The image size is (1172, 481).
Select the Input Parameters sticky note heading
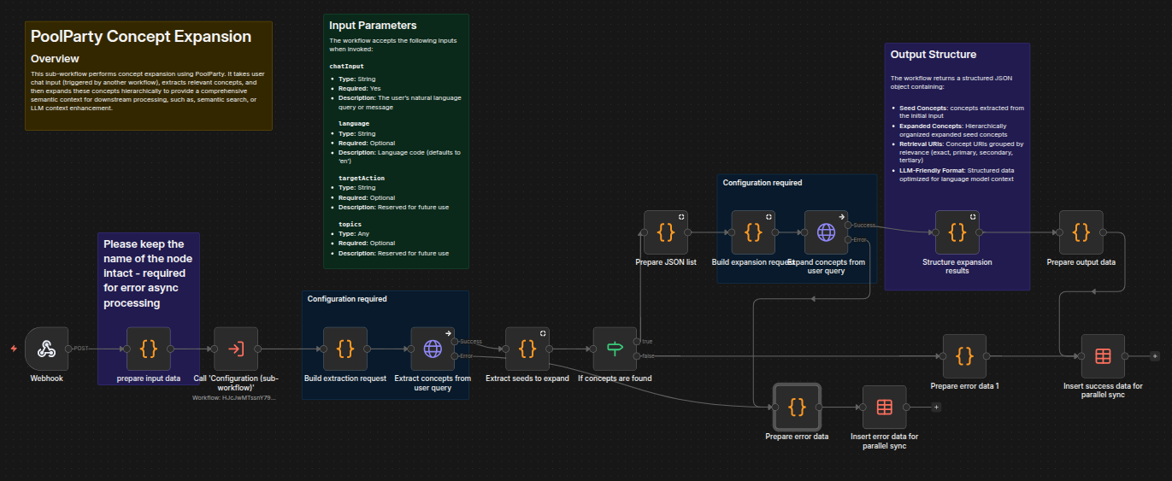pyautogui.click(x=373, y=26)
